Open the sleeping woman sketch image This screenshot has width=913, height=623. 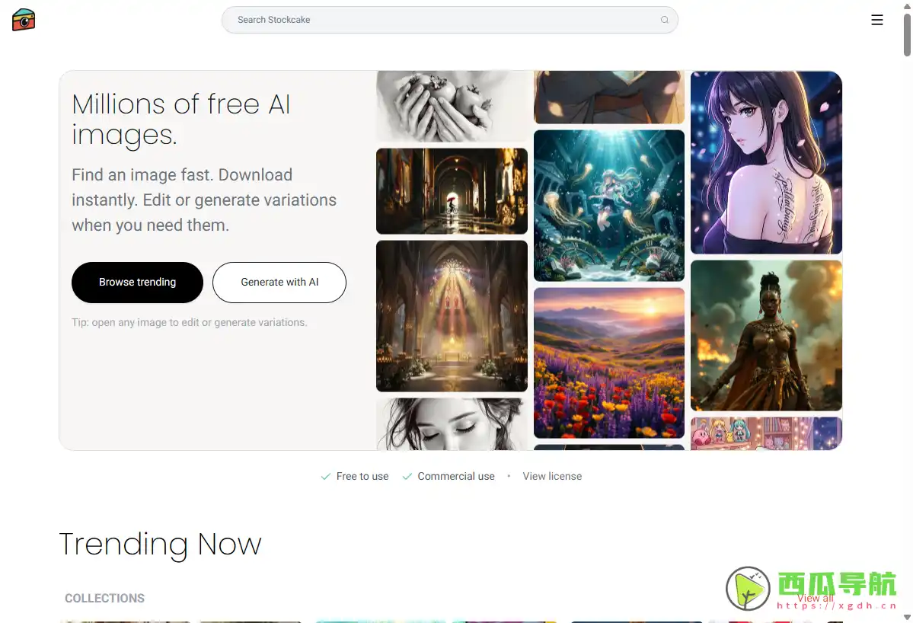(452, 424)
